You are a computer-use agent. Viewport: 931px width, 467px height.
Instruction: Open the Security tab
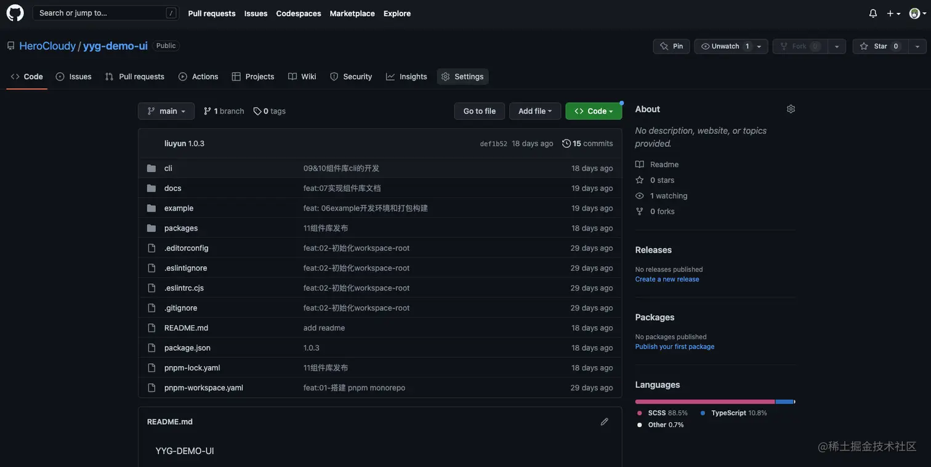point(351,77)
